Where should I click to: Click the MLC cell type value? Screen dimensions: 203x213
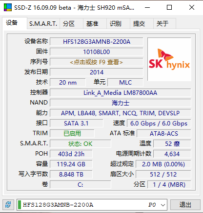[125, 83]
